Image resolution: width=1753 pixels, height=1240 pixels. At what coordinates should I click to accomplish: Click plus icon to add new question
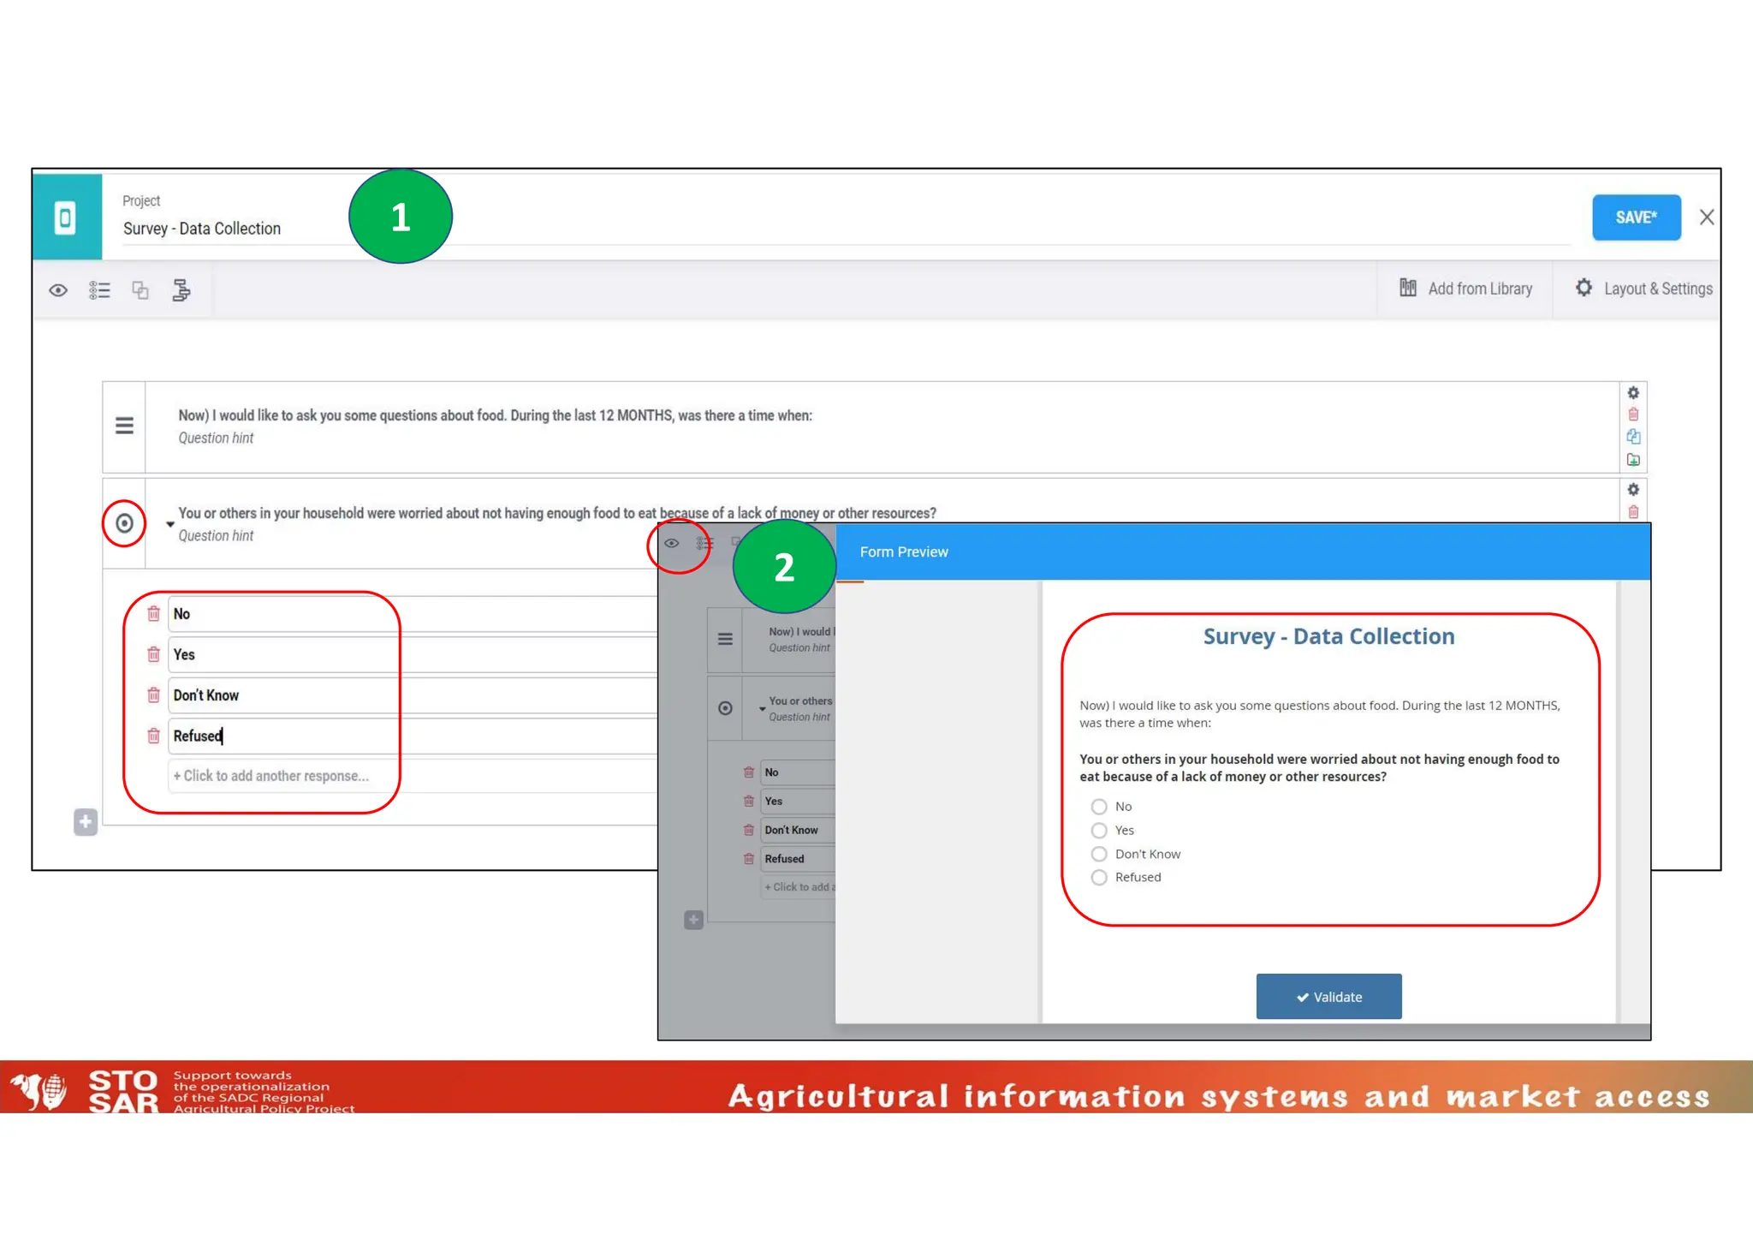pyautogui.click(x=86, y=822)
